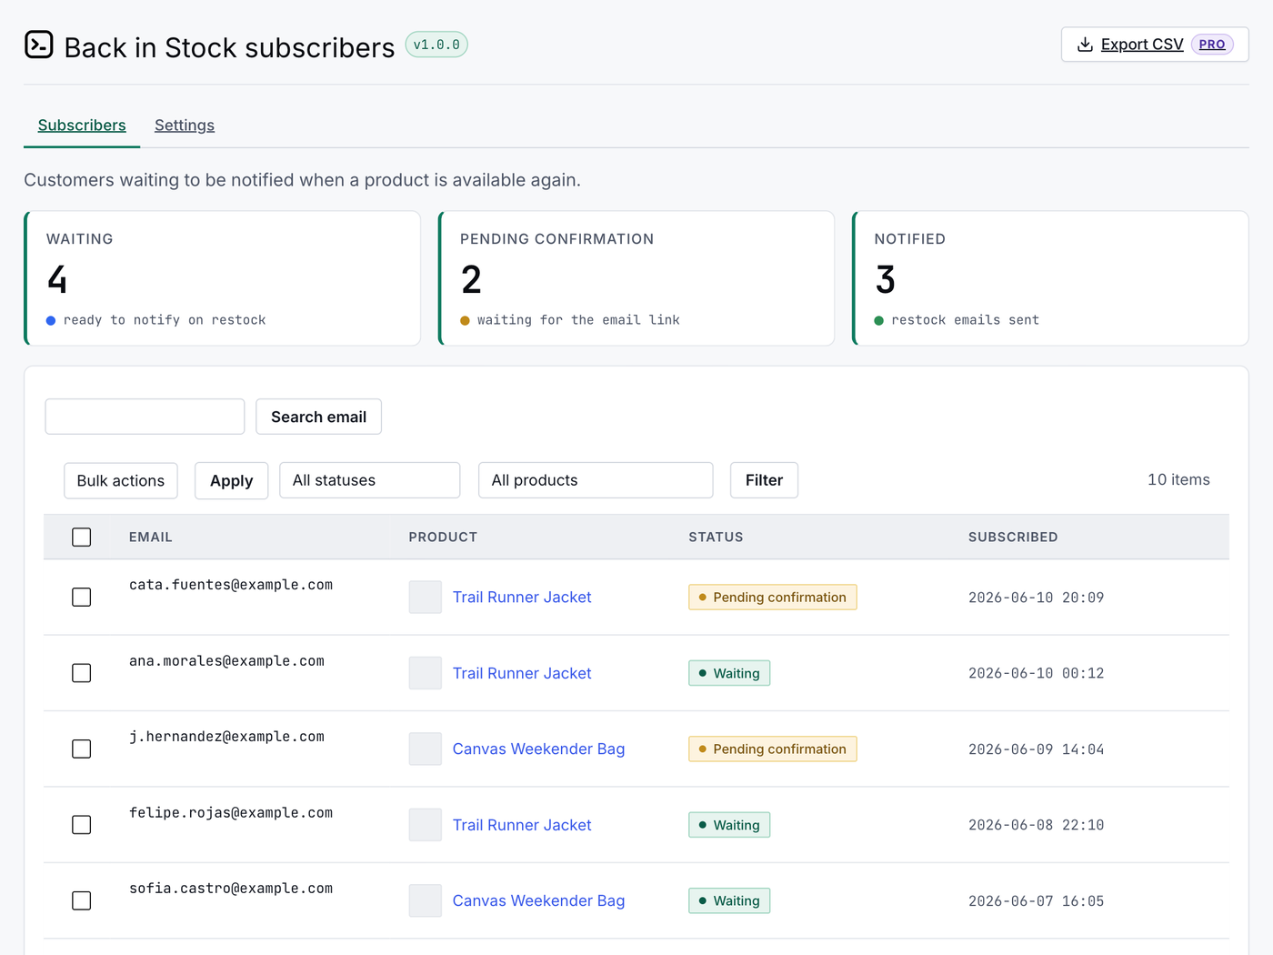Click the 'restock emails sent' caption
Image resolution: width=1273 pixels, height=955 pixels.
965,320
